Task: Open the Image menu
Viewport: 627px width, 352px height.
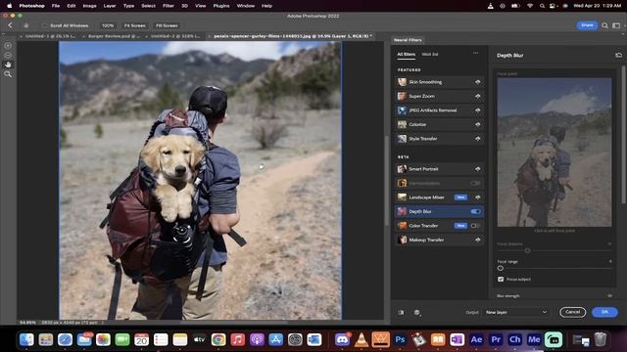Action: [x=89, y=6]
